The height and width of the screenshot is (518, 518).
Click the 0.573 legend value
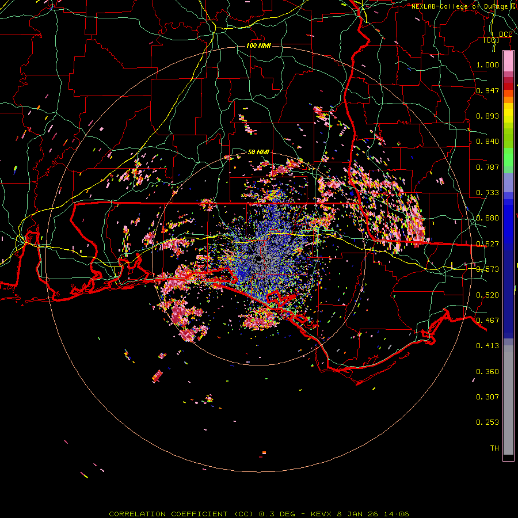pos(487,269)
